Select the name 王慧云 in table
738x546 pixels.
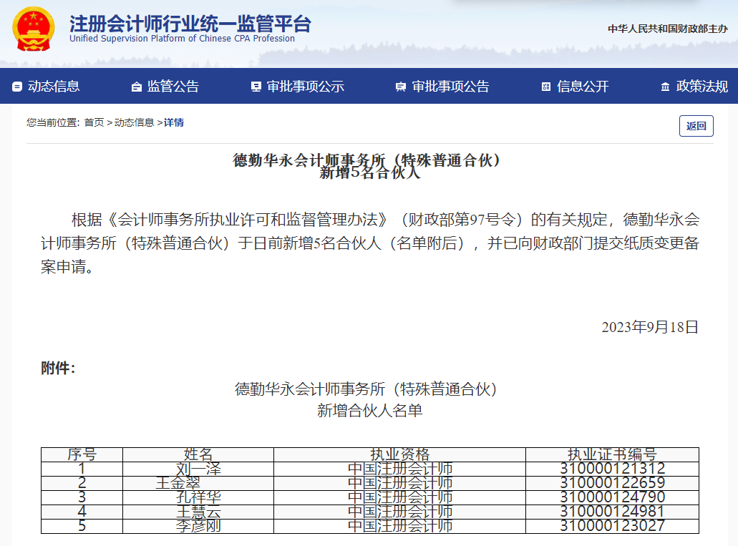point(198,512)
